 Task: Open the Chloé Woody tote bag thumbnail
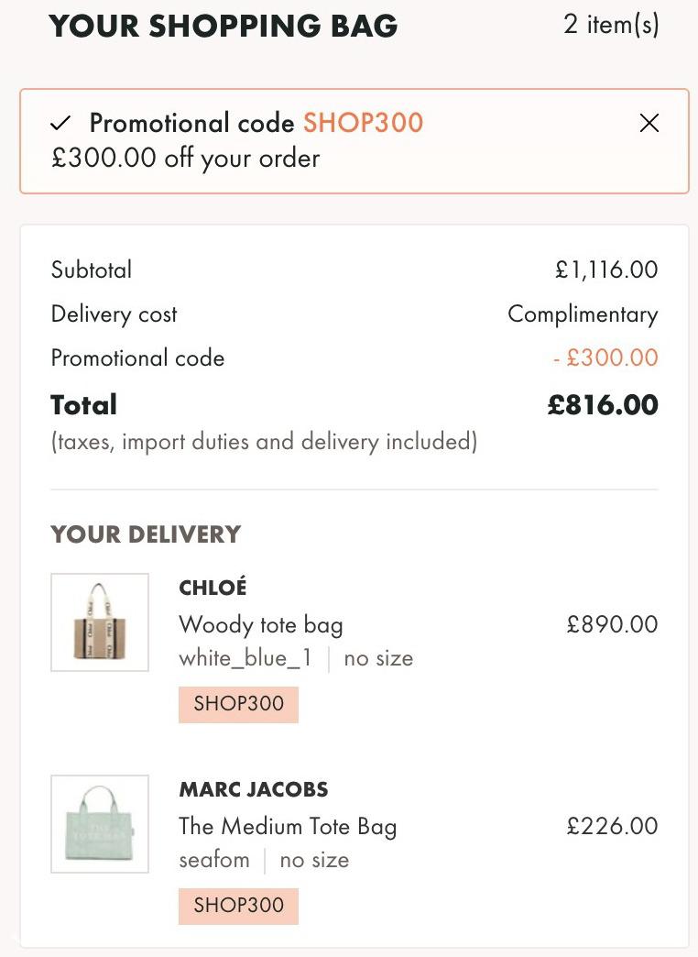pos(100,621)
